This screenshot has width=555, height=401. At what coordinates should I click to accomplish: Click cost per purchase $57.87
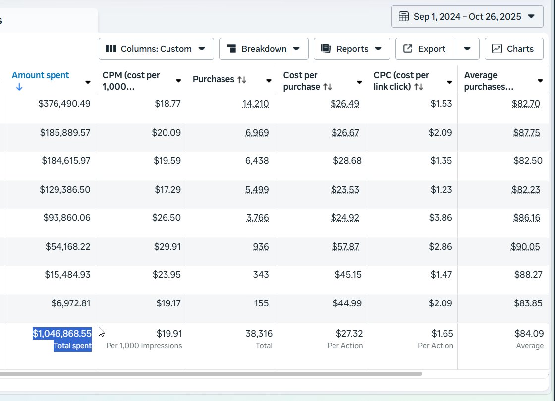click(x=345, y=247)
